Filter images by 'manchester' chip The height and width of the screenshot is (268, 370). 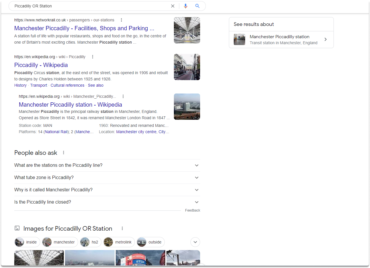60,242
